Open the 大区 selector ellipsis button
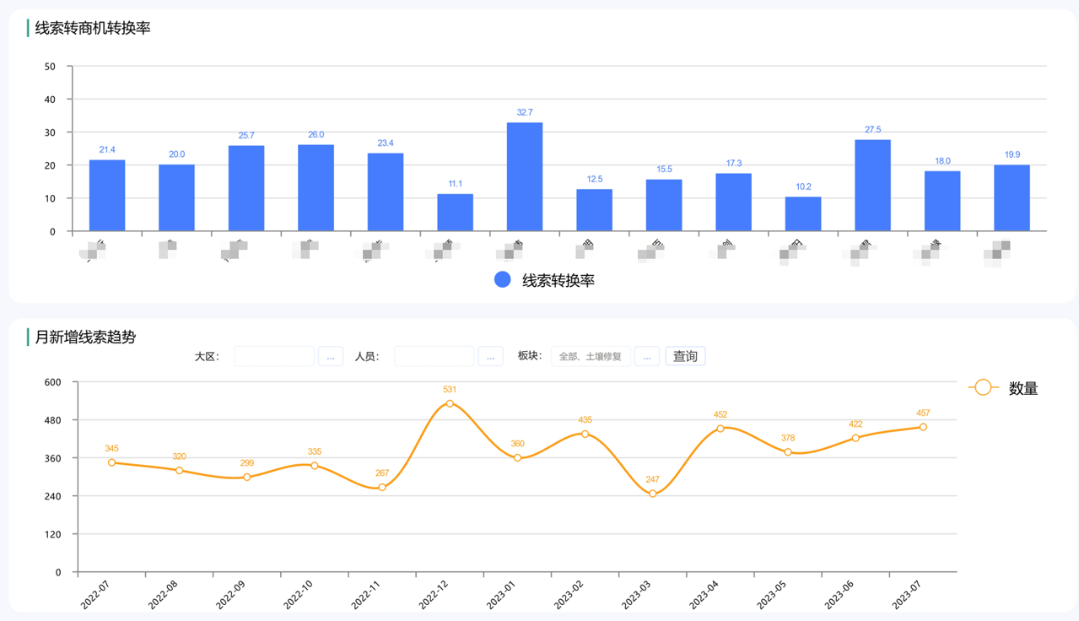This screenshot has height=621, width=1079. 331,356
